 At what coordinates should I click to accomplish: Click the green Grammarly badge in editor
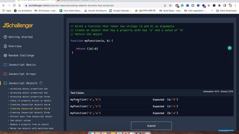230,48
